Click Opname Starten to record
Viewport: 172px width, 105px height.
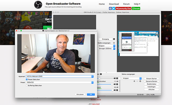(x=152, y=81)
